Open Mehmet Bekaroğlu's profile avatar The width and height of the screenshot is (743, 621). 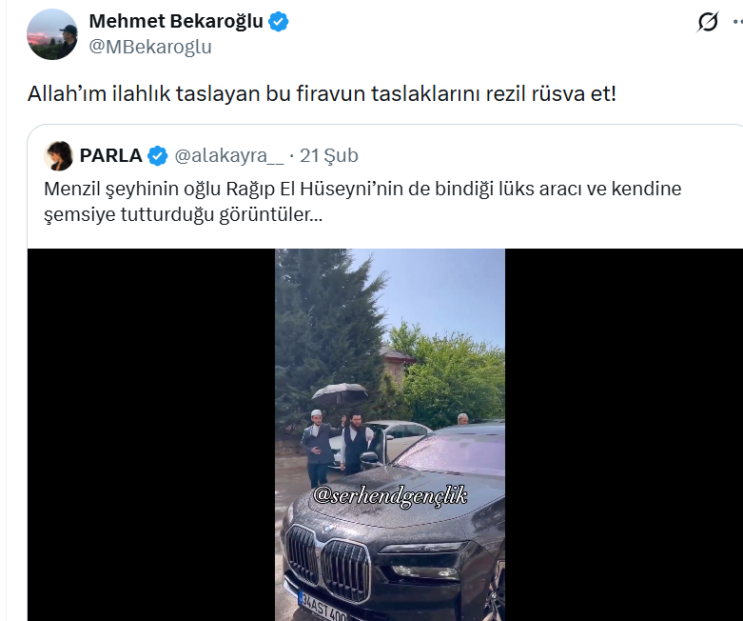52,34
